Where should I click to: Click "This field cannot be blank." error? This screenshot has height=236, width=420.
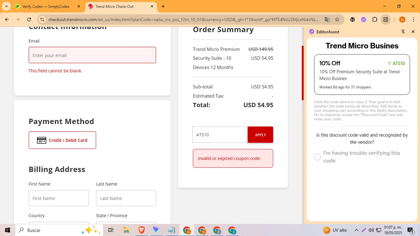tap(55, 71)
